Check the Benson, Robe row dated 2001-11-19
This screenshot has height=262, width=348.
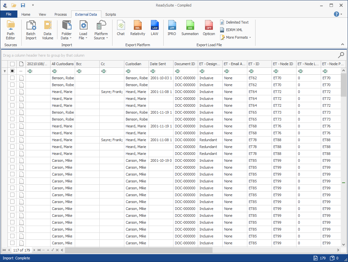point(12,112)
